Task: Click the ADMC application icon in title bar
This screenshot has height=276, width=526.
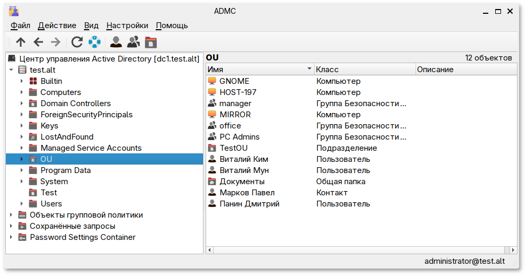Action: pyautogui.click(x=14, y=11)
